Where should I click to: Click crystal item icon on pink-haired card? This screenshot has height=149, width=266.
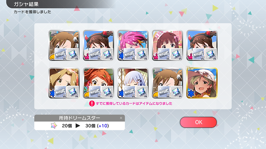pyautogui.click(x=142, y=54)
